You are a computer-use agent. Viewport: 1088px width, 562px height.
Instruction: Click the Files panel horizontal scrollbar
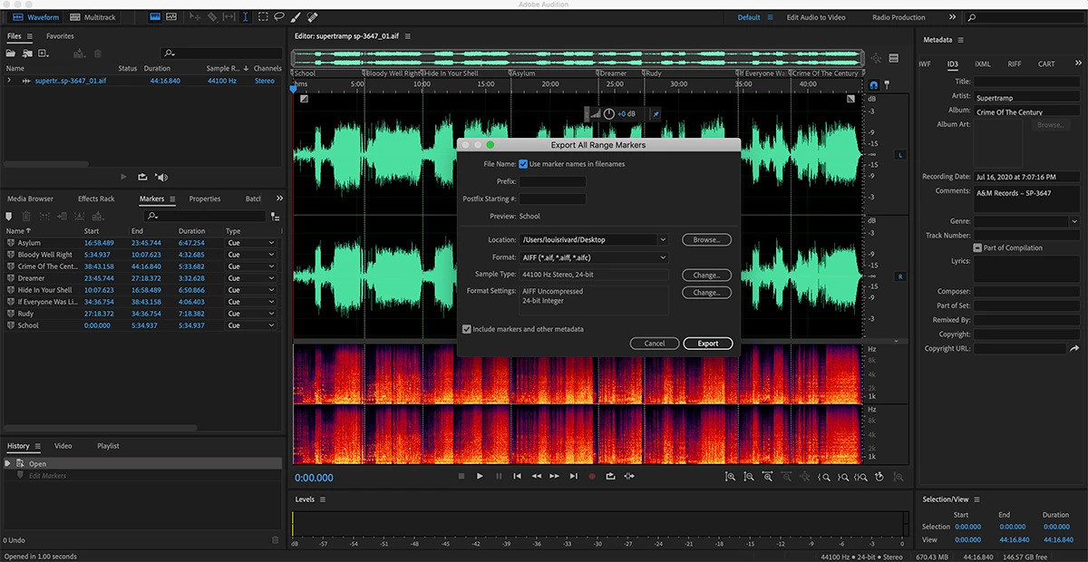46,164
